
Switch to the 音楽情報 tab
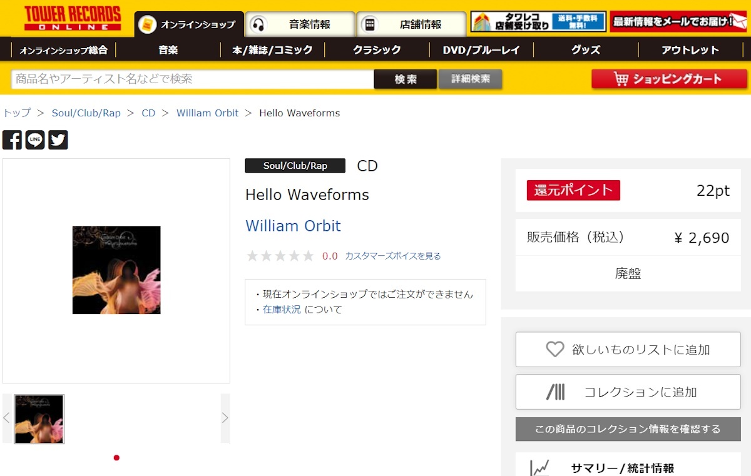pyautogui.click(x=300, y=24)
